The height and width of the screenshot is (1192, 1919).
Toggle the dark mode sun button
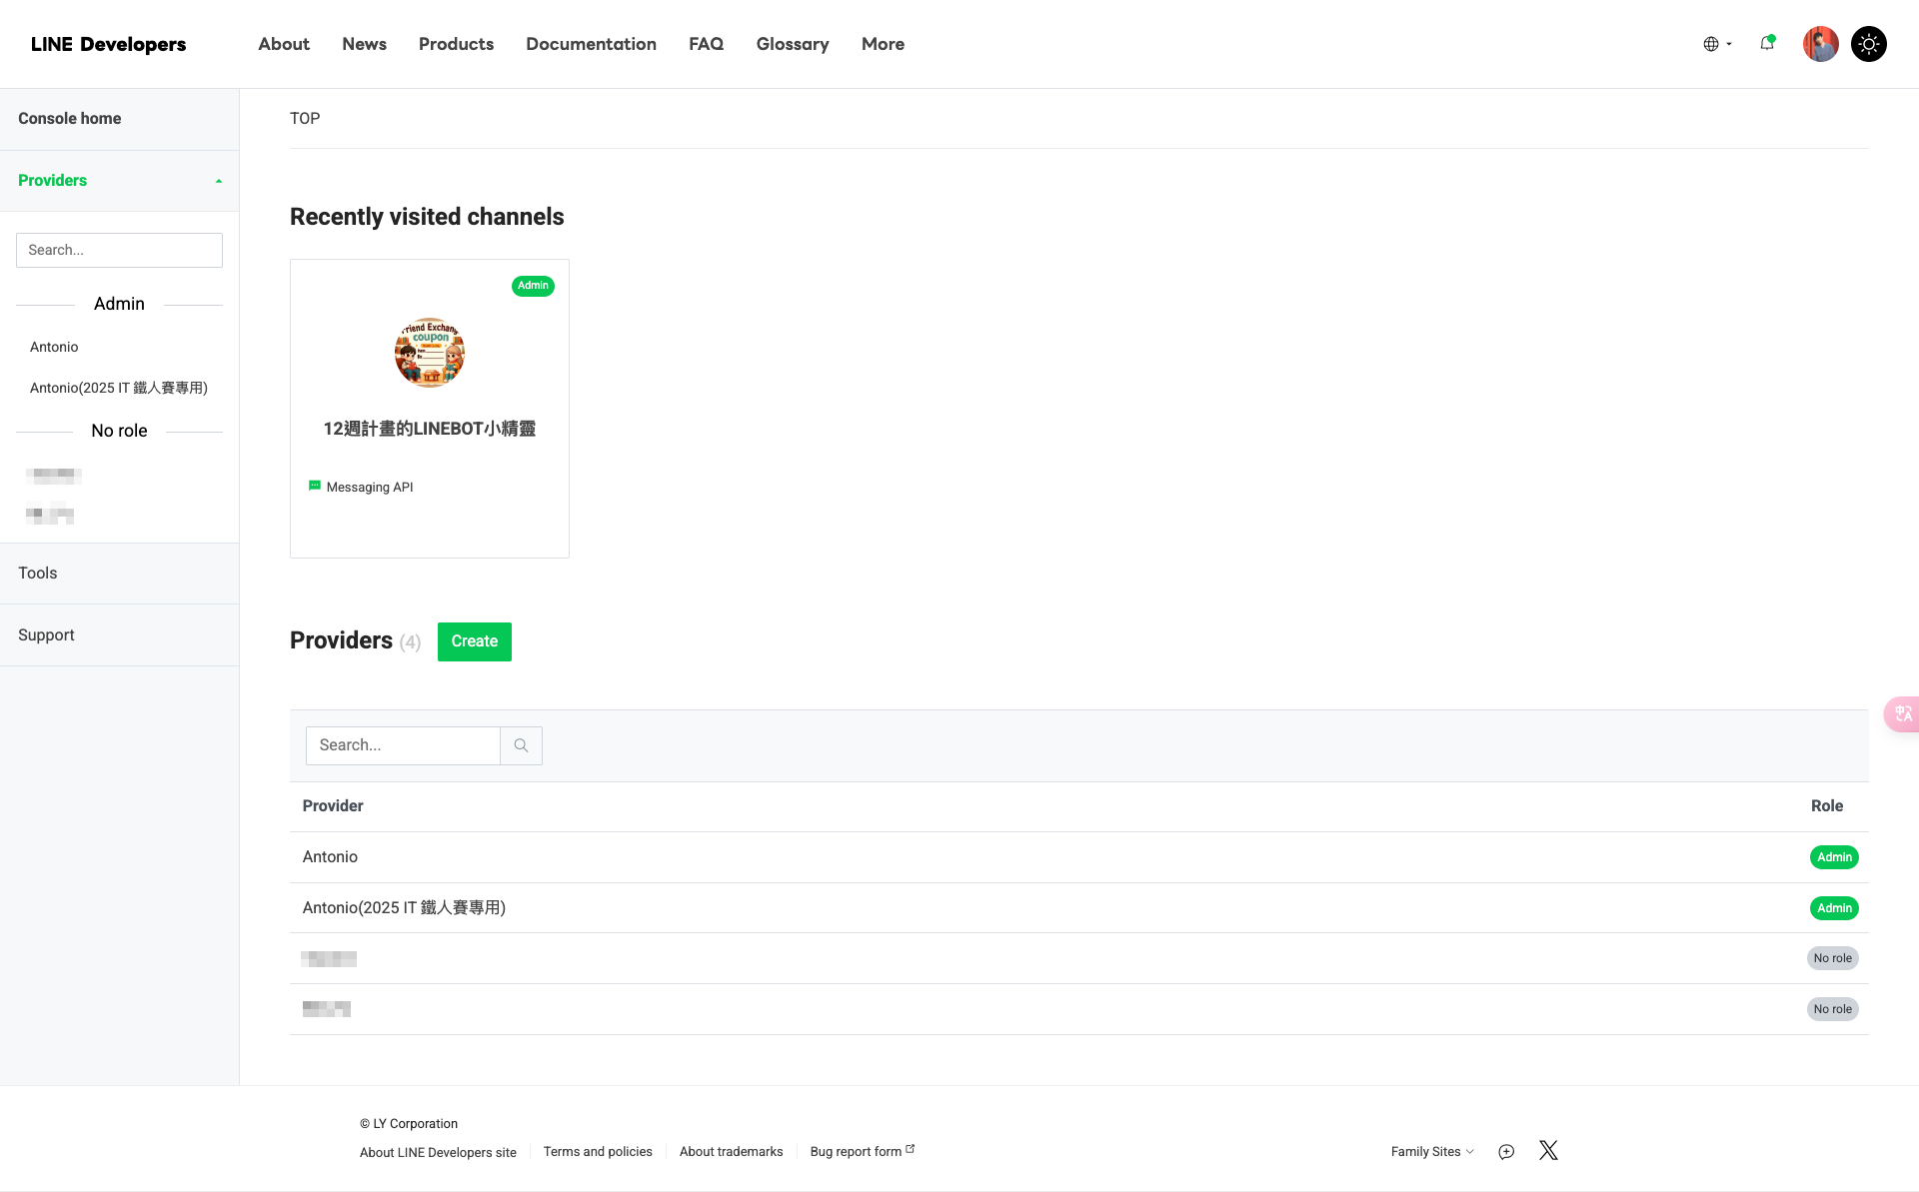pyautogui.click(x=1868, y=44)
